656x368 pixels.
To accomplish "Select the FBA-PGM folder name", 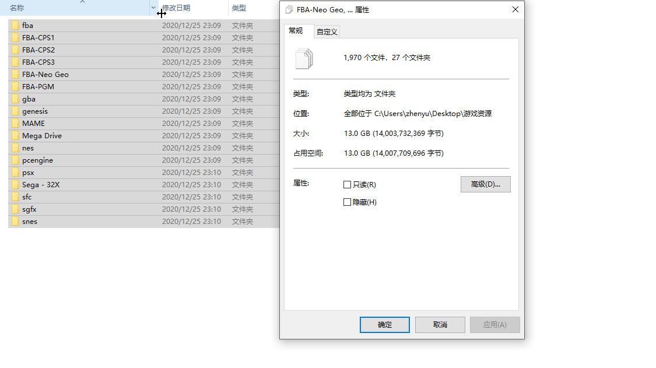I will point(38,87).
